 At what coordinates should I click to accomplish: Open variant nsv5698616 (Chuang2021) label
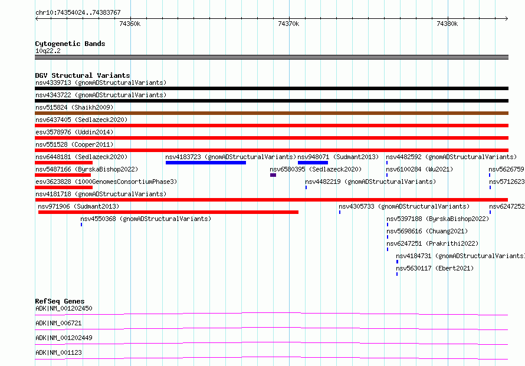point(427,231)
